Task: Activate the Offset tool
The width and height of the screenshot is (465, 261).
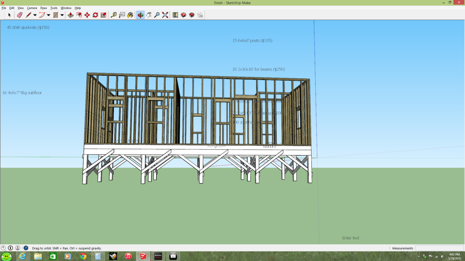Action: click(x=79, y=15)
